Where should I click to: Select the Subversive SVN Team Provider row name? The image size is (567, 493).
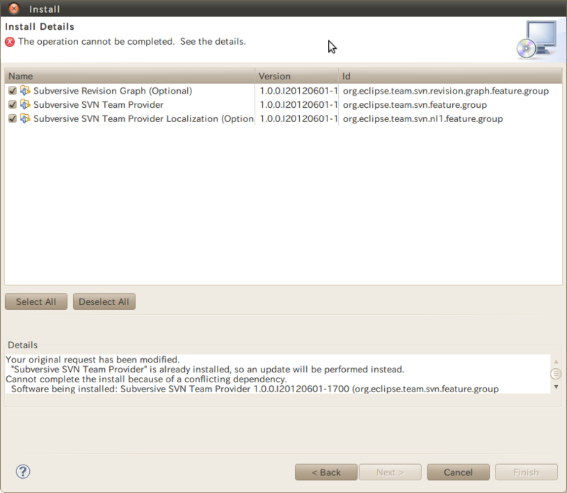click(x=99, y=104)
